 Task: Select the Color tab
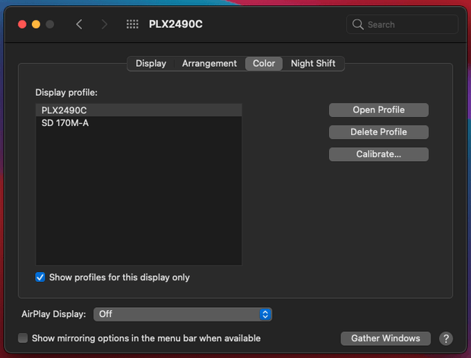[264, 63]
